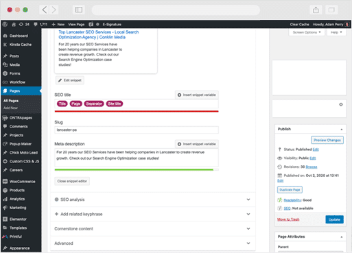Go back with browser back arrow
Screen dimensions: 352x253
pyautogui.click(x=45, y=10)
